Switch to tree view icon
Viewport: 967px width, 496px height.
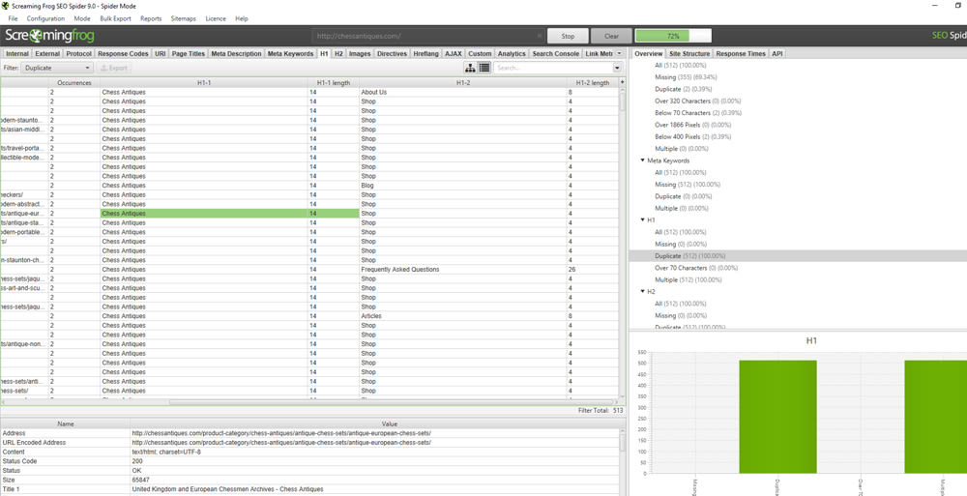(470, 68)
